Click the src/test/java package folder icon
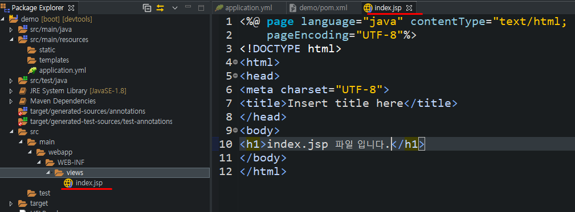Viewport: 575px width, 212px height. [x=23, y=80]
